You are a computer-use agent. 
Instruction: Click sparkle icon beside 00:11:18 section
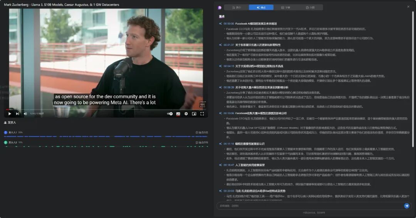click(220, 144)
